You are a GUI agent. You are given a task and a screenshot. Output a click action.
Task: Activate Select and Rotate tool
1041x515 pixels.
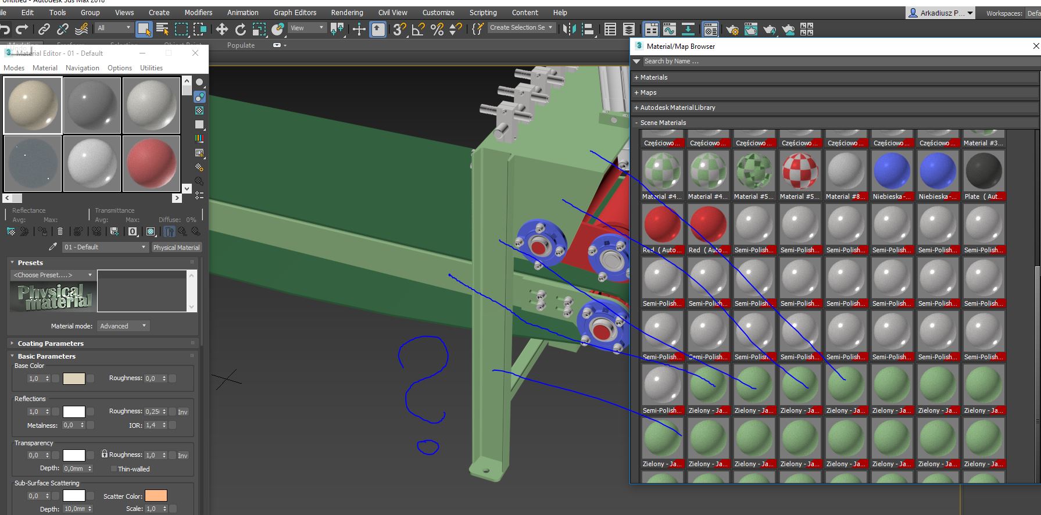point(240,29)
